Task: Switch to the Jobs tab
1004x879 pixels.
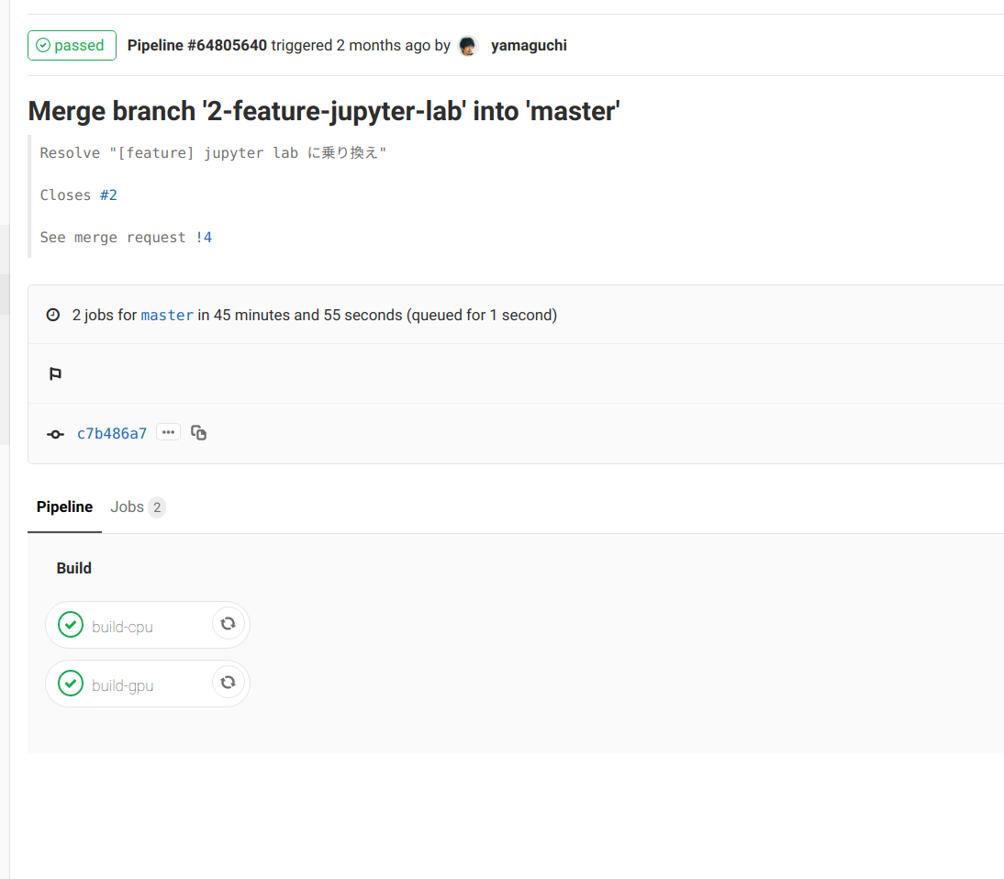Action: coord(138,507)
